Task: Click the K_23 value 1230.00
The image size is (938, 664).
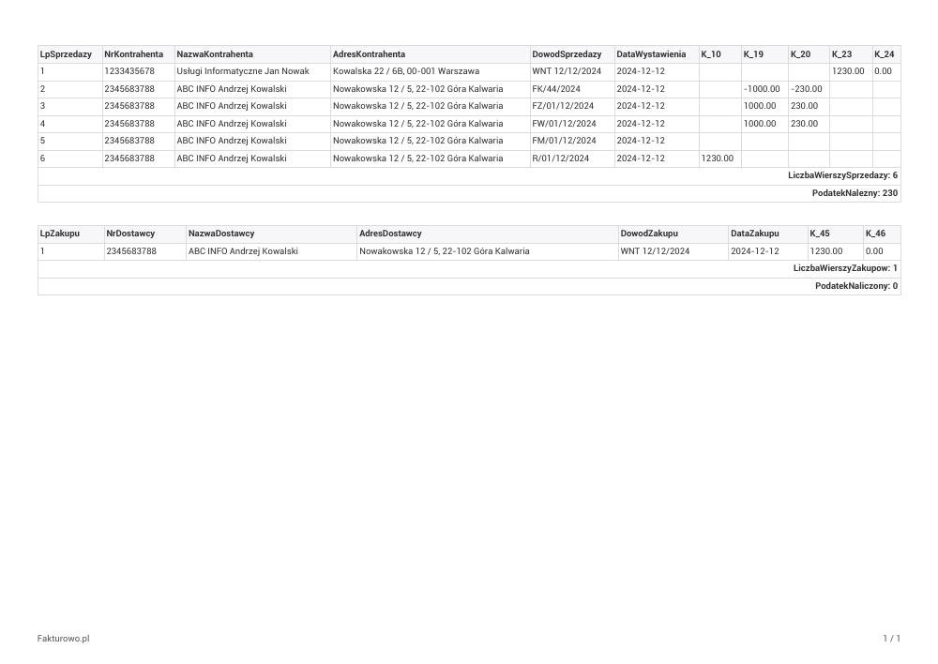Action: (x=848, y=71)
